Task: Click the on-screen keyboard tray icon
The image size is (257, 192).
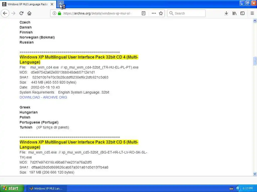Action: (231, 188)
